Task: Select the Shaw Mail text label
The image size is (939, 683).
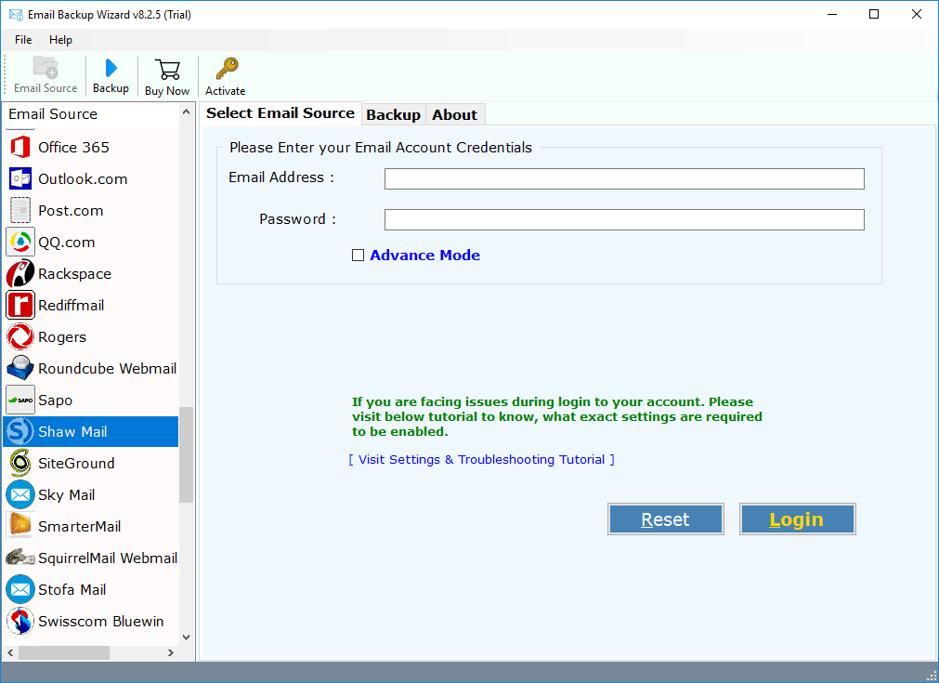Action: click(x=72, y=431)
